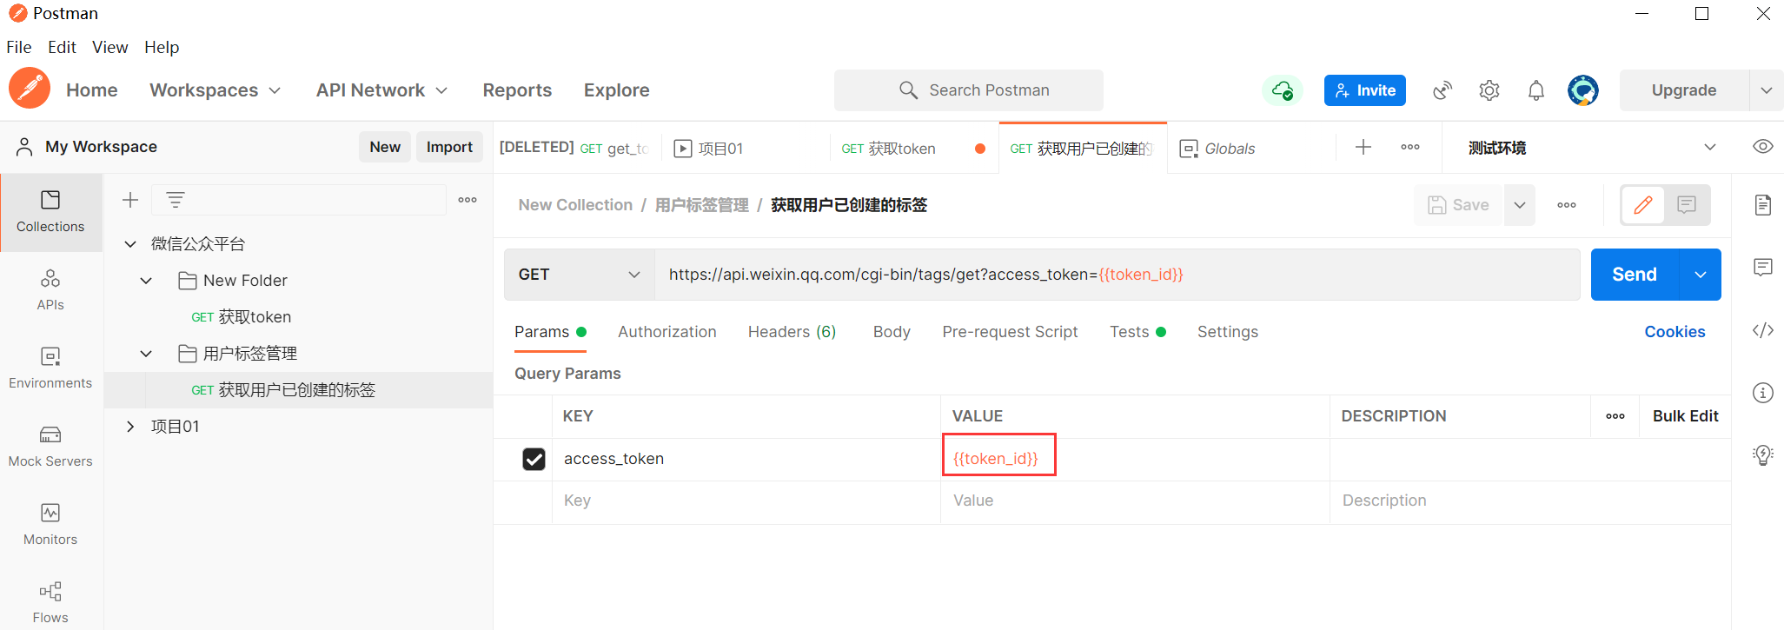Open collections panel more options dots
This screenshot has width=1784, height=630.
tap(468, 200)
